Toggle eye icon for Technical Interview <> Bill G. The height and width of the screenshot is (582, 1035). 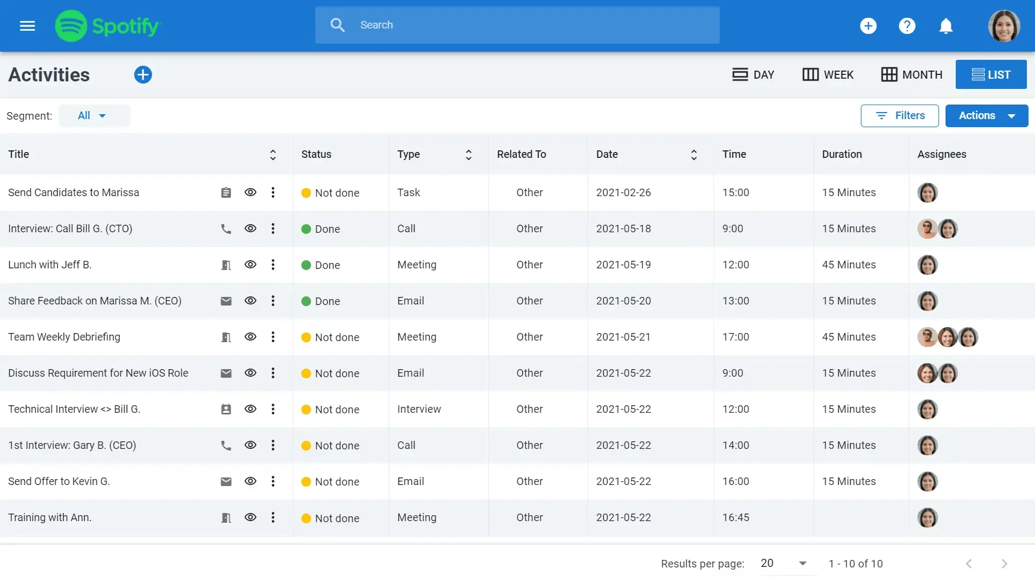[x=250, y=410]
